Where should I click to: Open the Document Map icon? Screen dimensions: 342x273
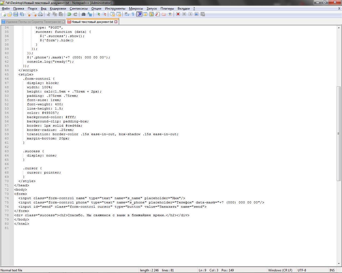(x=151, y=14)
